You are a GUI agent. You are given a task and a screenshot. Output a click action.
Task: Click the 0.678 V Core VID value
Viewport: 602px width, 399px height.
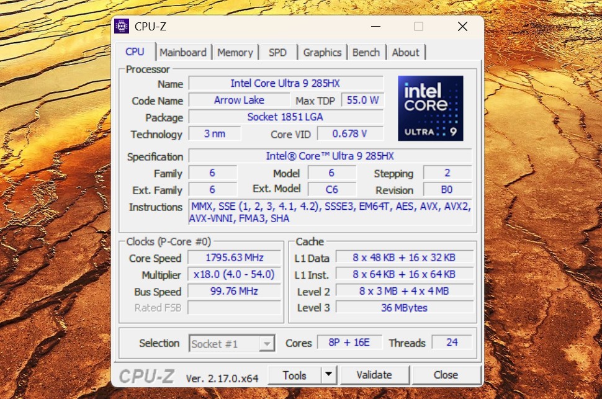[350, 133]
